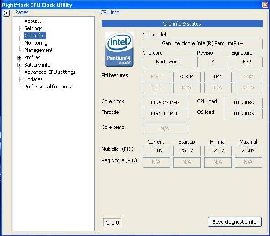Click Save diagnostic info button
This screenshot has height=236, width=270.
click(235, 222)
